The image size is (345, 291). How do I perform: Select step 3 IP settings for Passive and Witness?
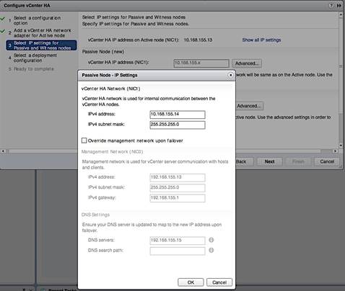tap(42, 45)
